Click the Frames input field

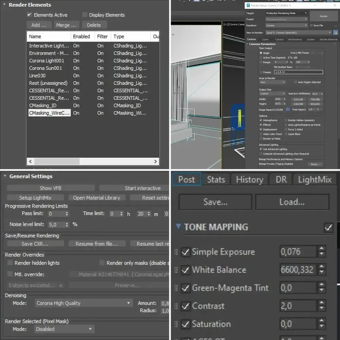(x=298, y=72)
